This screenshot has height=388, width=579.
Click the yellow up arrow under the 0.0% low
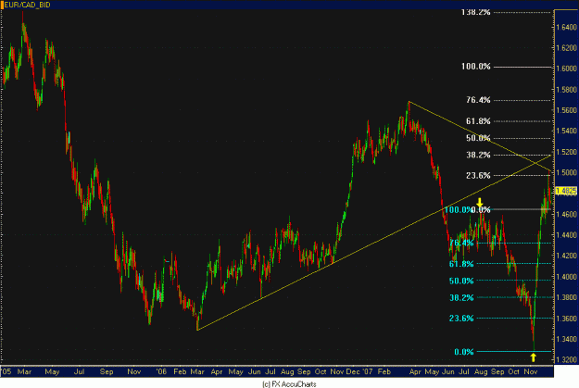pyautogui.click(x=534, y=357)
